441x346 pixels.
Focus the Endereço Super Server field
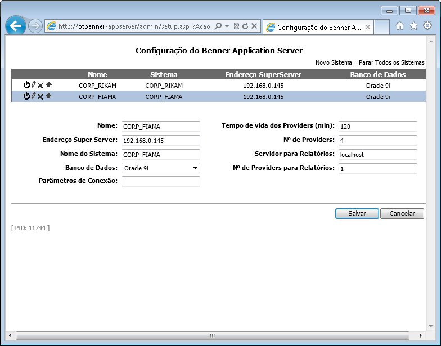pos(161,141)
